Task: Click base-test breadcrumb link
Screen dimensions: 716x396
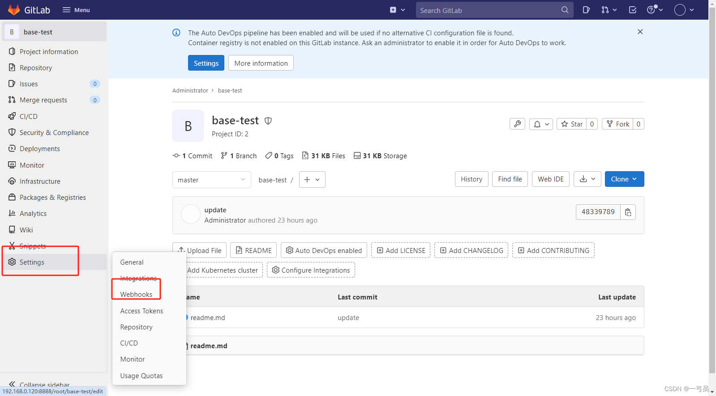Action: point(230,90)
